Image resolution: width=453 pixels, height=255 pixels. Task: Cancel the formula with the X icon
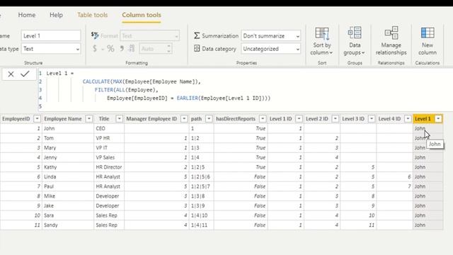pyautogui.click(x=11, y=74)
